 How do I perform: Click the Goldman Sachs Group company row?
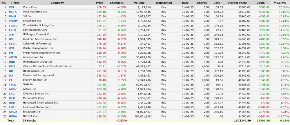pyautogui.click(x=40, y=39)
